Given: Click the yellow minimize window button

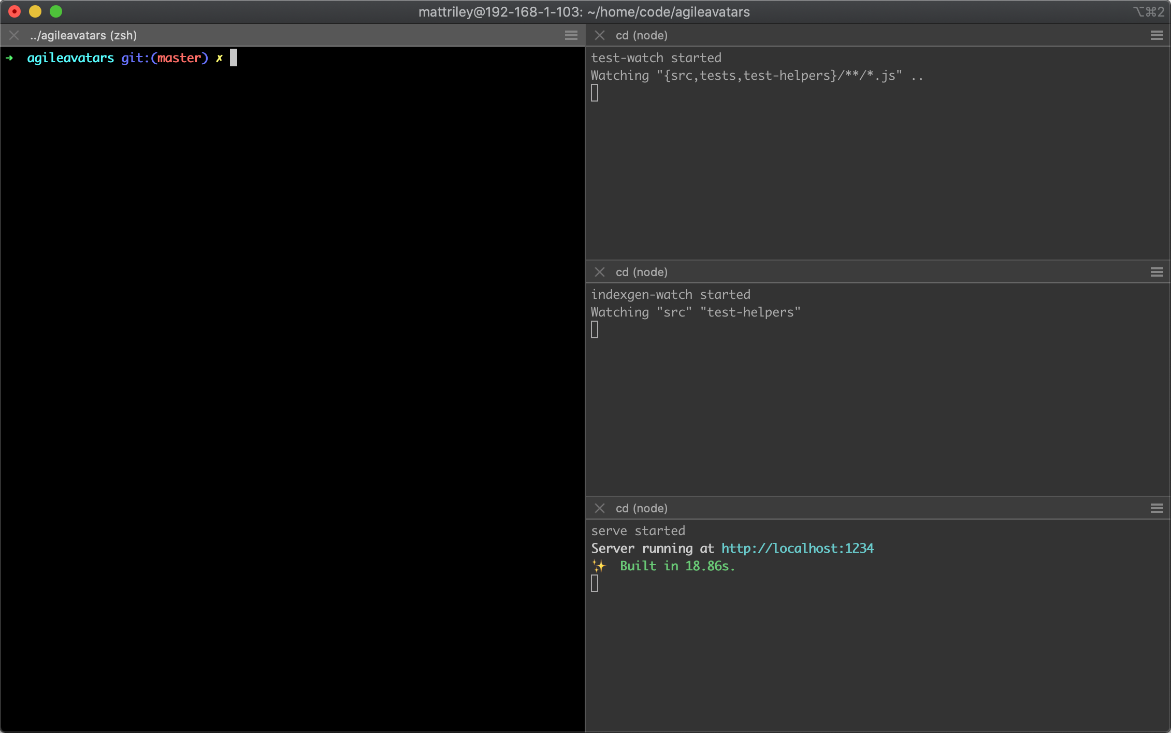Looking at the screenshot, I should click(35, 11).
